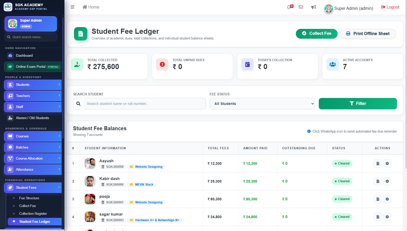Open settings gear for pooja's row

(387, 199)
